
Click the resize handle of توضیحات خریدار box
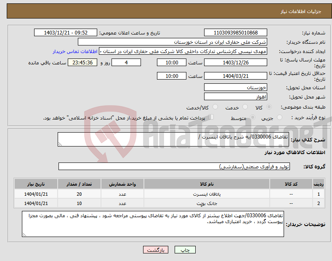24,234
